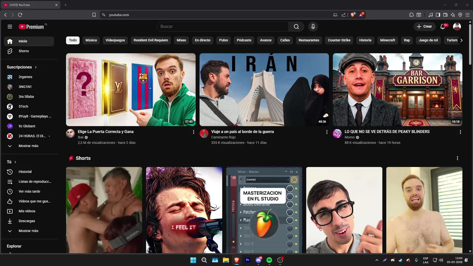Image resolution: width=473 pixels, height=266 pixels.
Task: Reload the page
Action: coord(20,15)
